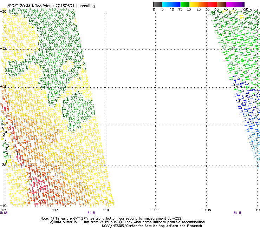
Task: Select the '-114' longitude axis label
Action: [x=105, y=210]
